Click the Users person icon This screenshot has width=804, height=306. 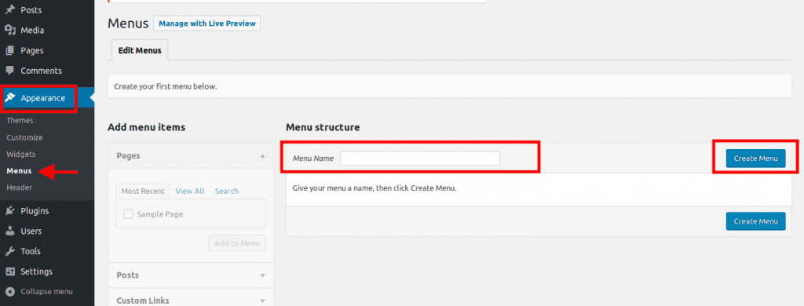coord(9,231)
